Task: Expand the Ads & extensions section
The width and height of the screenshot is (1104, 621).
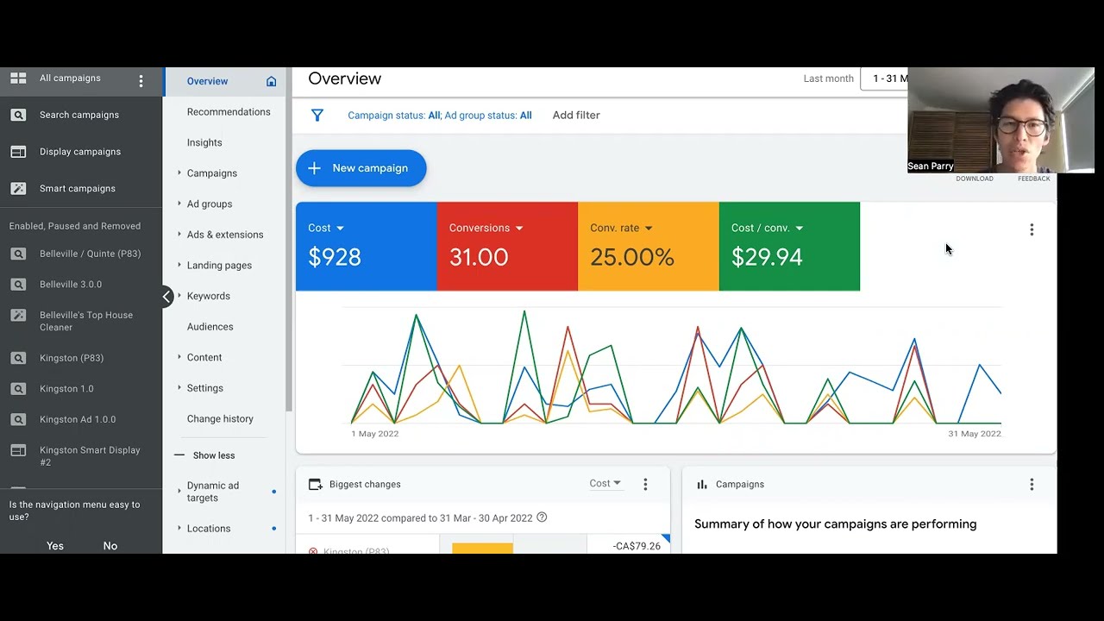Action: click(179, 234)
